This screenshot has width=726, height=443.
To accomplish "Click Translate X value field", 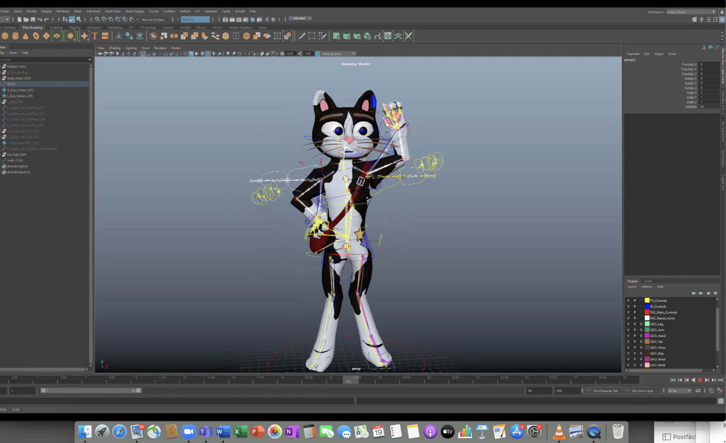I will point(709,64).
